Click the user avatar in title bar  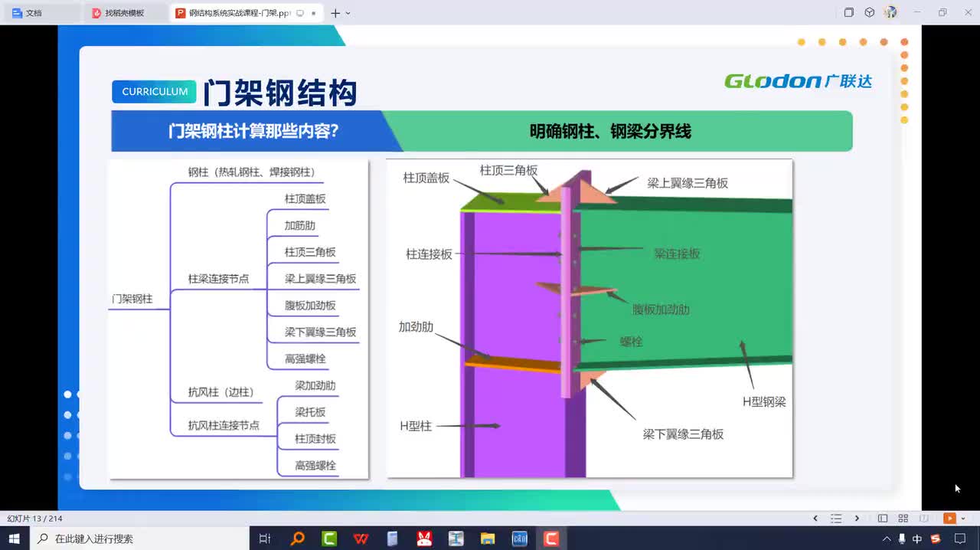tap(890, 12)
